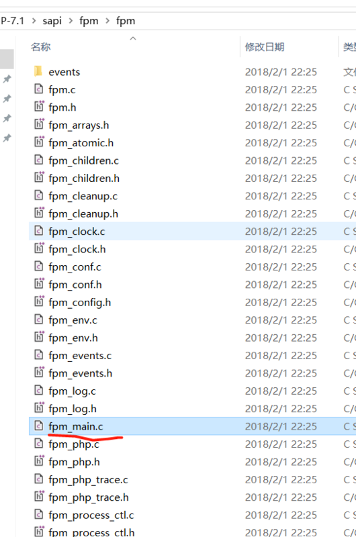Sort by the 修改日期 column header
356x537 pixels.
(265, 47)
